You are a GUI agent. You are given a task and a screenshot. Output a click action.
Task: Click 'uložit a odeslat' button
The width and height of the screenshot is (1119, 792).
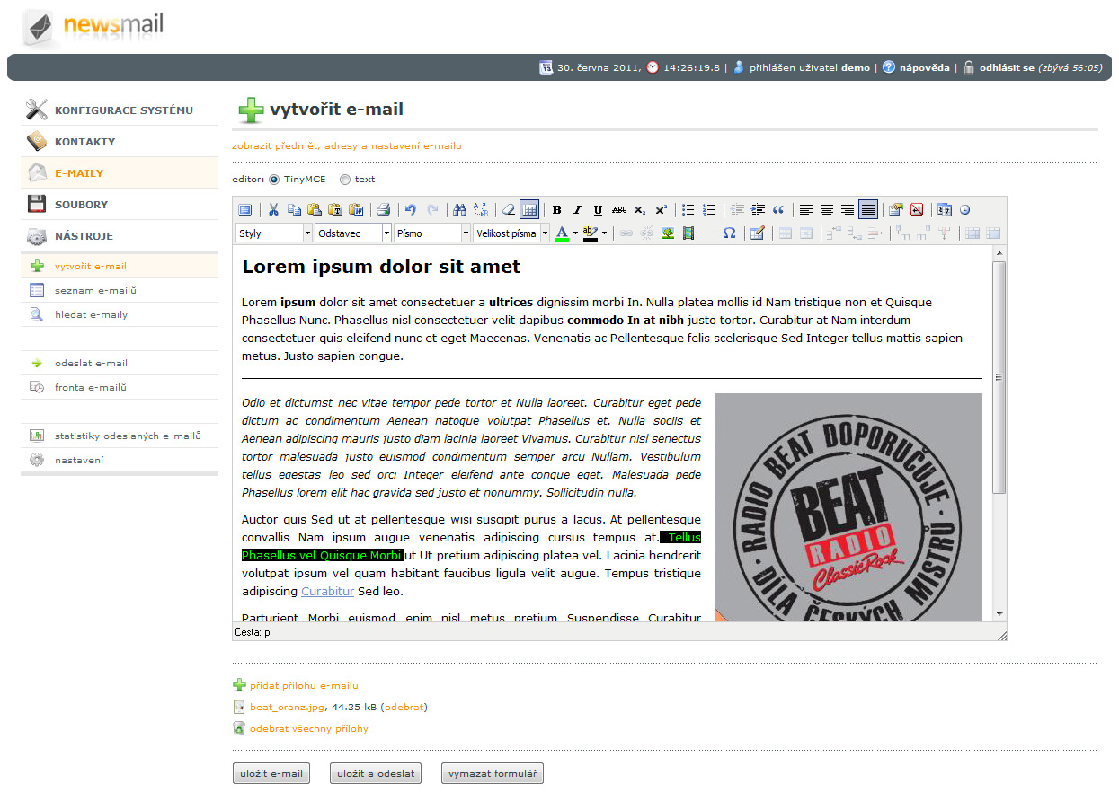pos(376,773)
